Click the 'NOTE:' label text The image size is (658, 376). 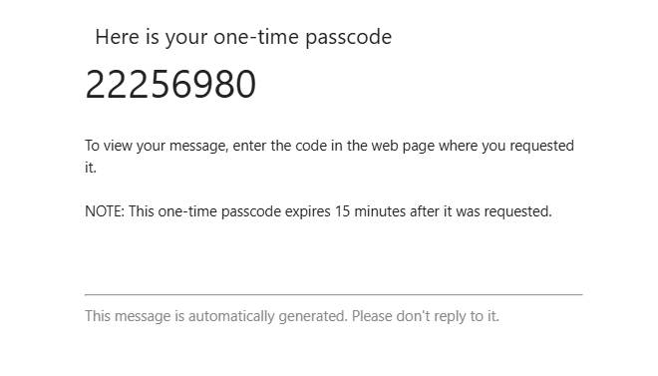click(x=105, y=211)
